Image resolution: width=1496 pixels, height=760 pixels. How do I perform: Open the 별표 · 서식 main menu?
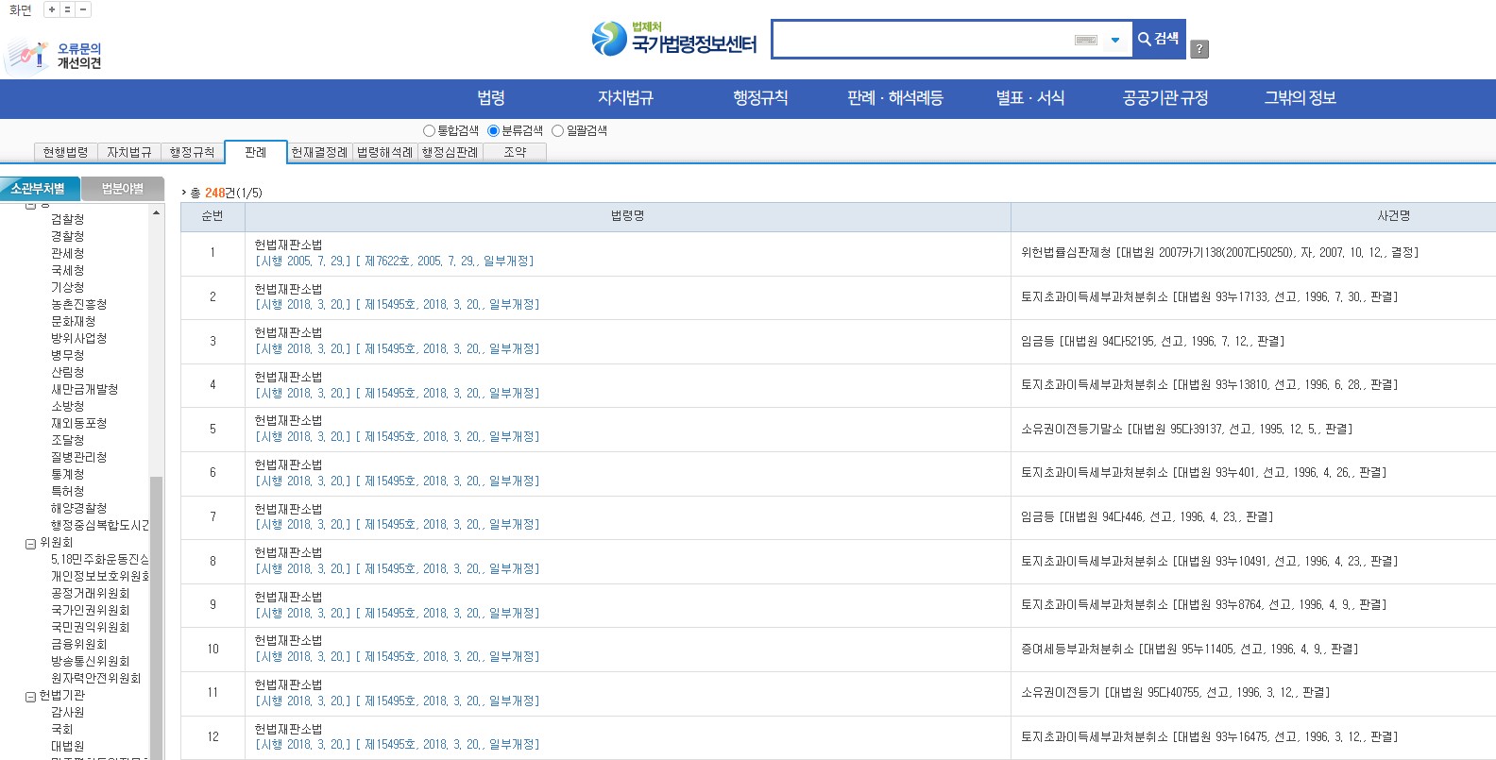tap(1030, 98)
